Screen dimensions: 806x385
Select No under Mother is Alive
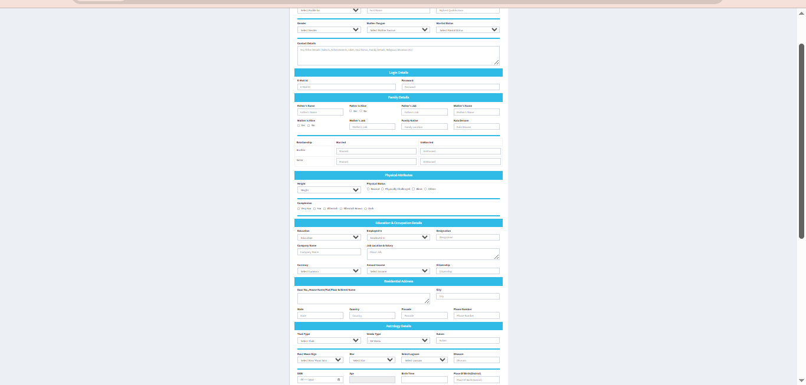(309, 126)
